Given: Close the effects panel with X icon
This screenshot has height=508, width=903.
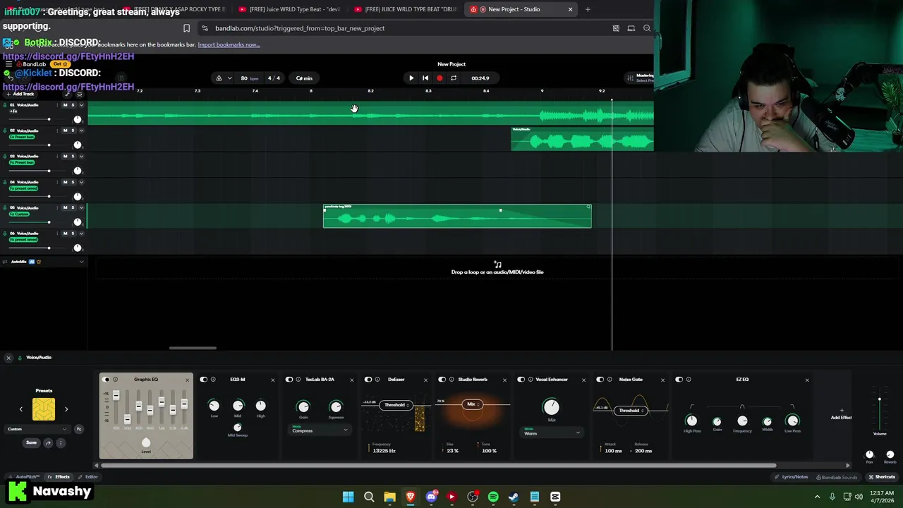Looking at the screenshot, I should (8, 358).
